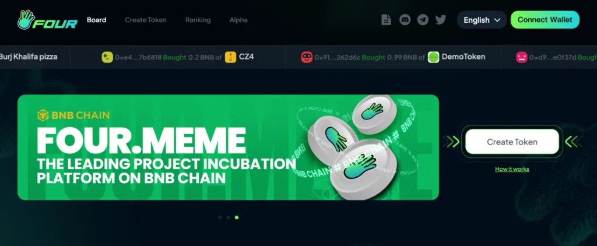The height and width of the screenshot is (246, 597).
Task: Switch to the Alpha tab
Action: (x=238, y=20)
